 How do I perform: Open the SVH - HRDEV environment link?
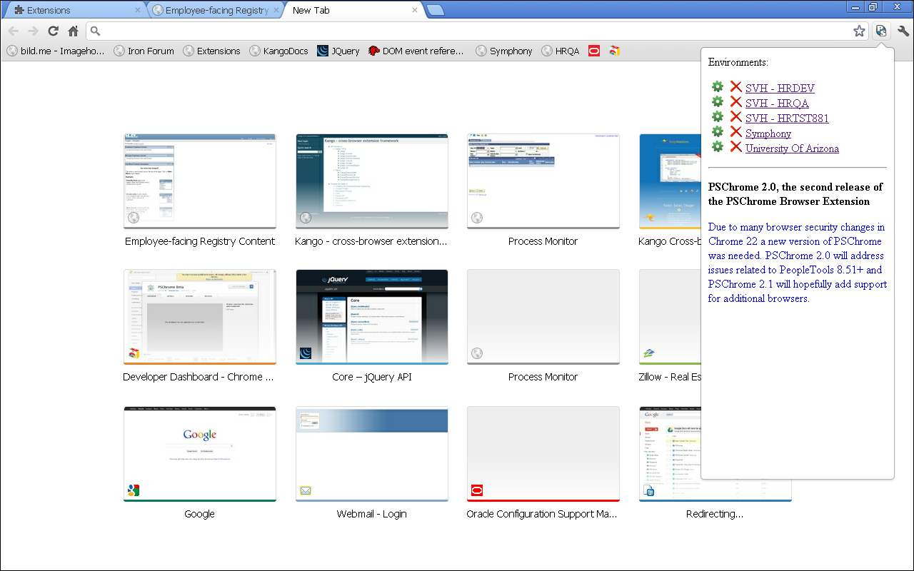click(780, 89)
